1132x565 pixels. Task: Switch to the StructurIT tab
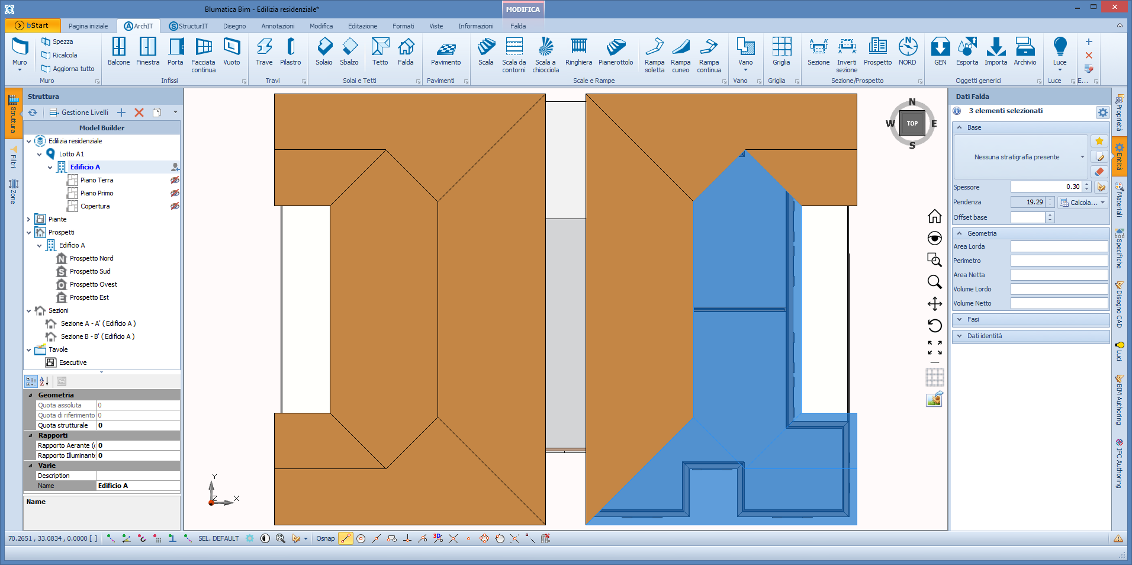[188, 26]
